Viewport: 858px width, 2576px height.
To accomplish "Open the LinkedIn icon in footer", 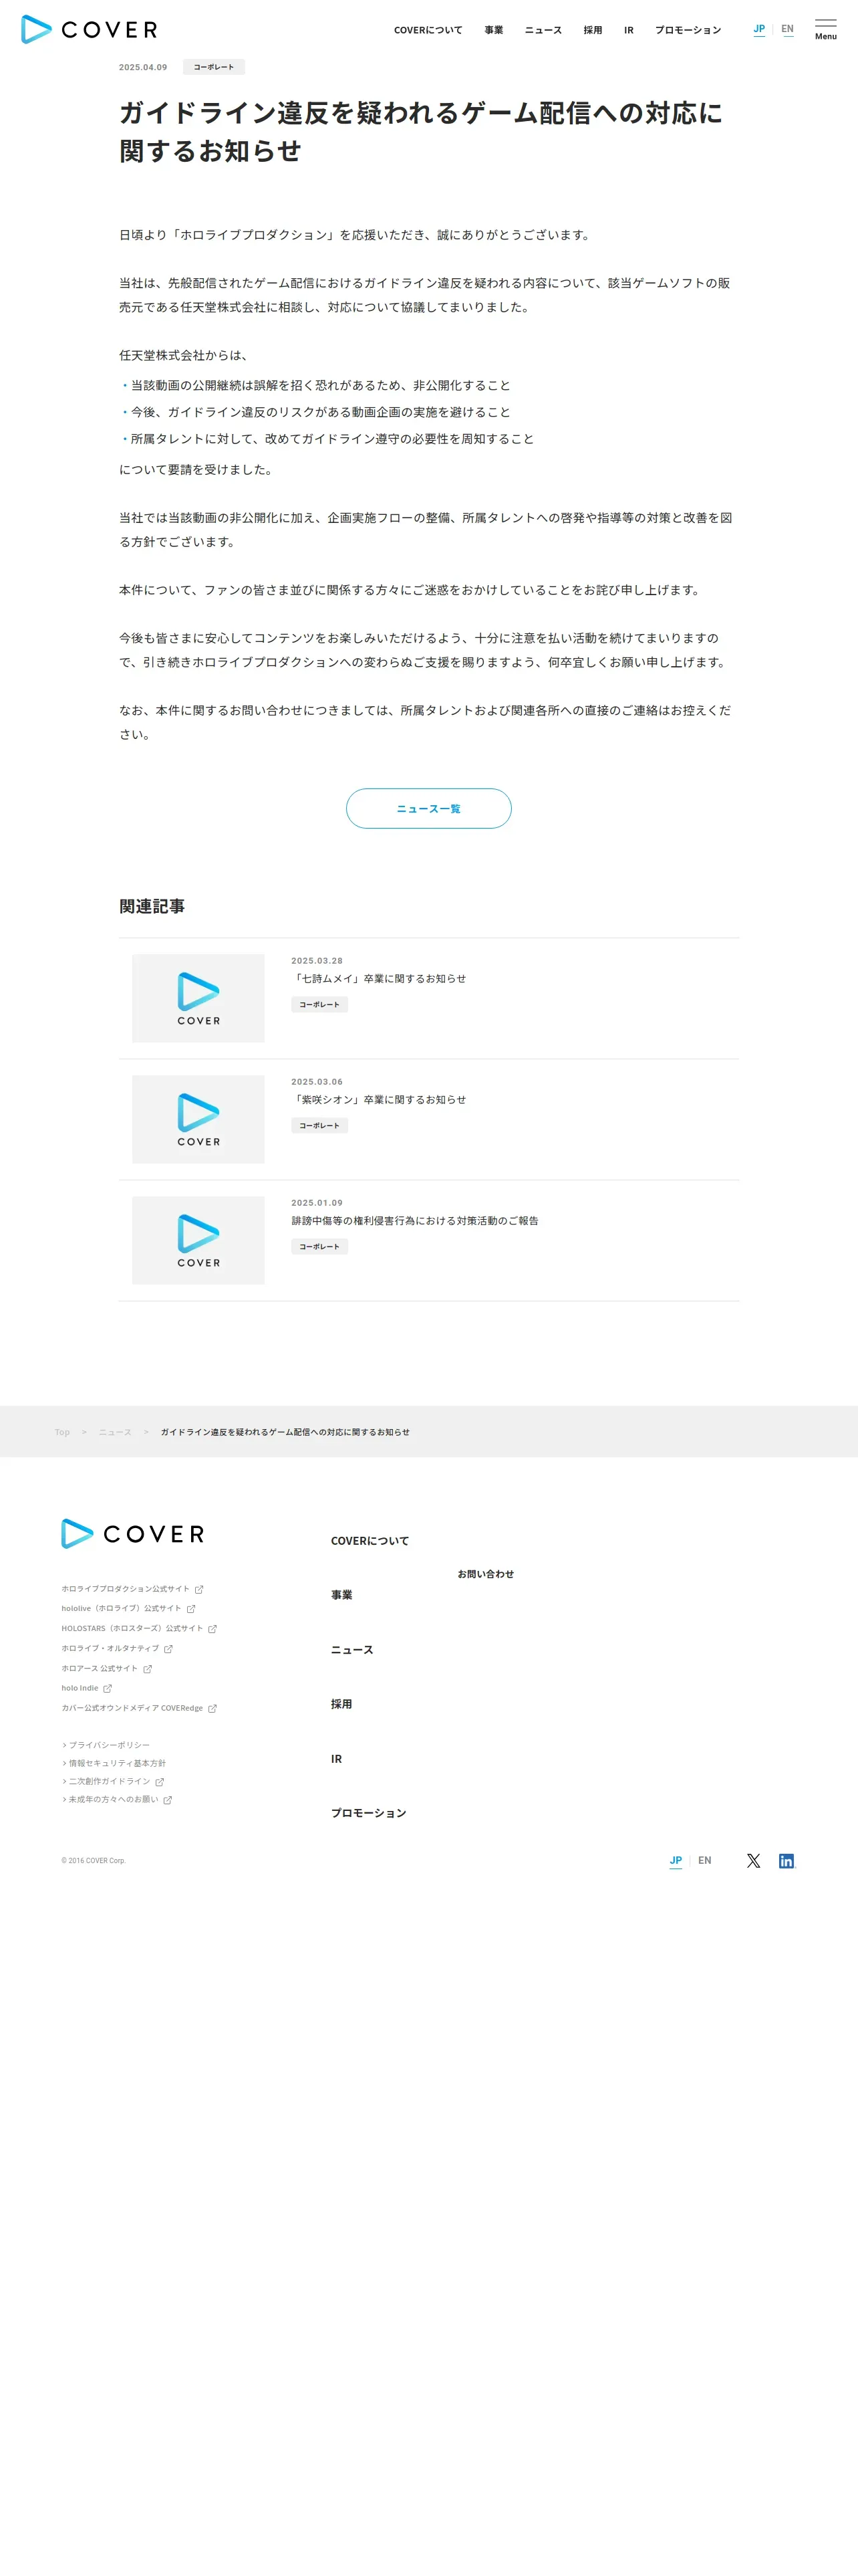I will 786,1860.
